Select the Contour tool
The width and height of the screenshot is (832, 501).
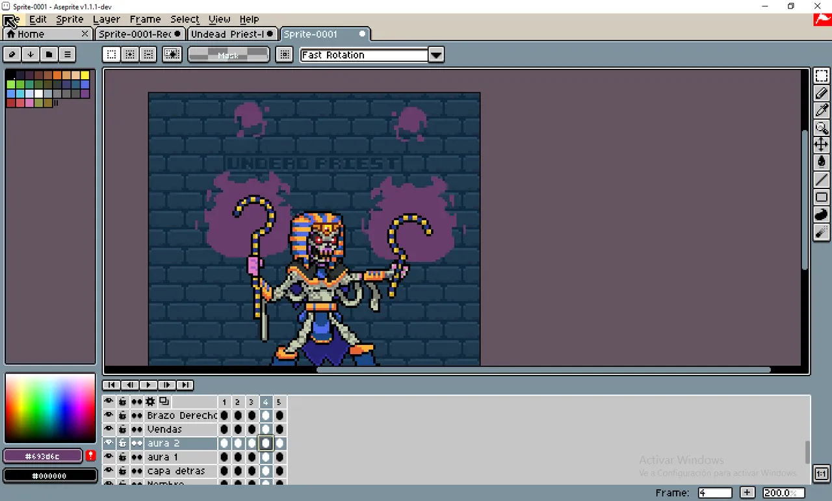click(822, 214)
